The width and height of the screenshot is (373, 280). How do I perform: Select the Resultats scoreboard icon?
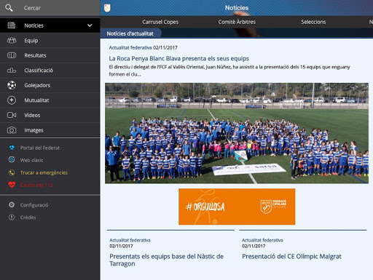12,55
